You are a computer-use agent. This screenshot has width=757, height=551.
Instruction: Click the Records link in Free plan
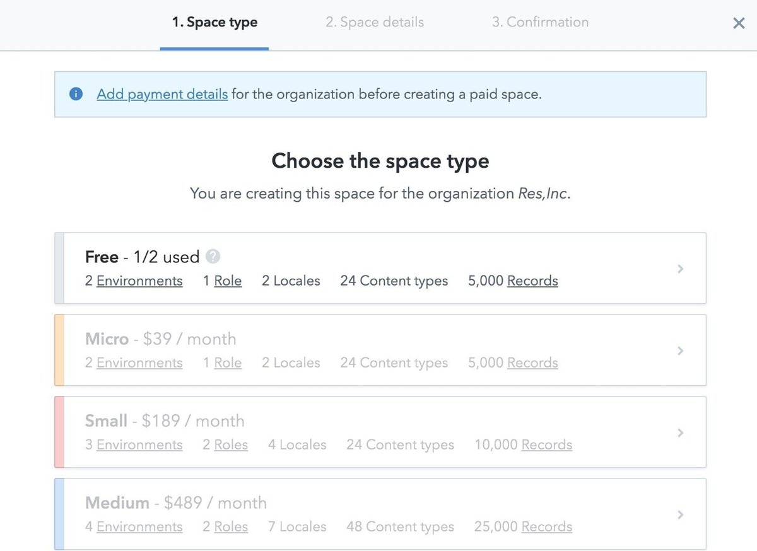click(x=532, y=281)
